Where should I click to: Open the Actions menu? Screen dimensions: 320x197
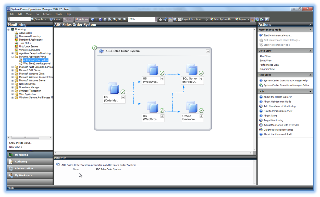tap(47, 14)
